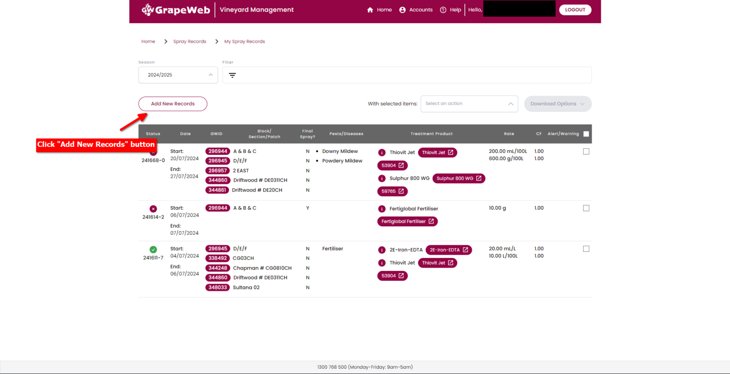Click the Spray Records breadcrumb link
Image resolution: width=730 pixels, height=374 pixels.
click(x=190, y=41)
